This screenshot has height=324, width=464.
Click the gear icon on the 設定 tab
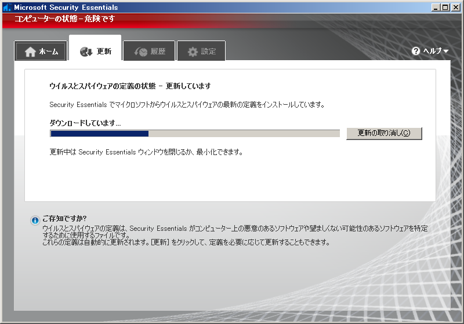click(193, 51)
